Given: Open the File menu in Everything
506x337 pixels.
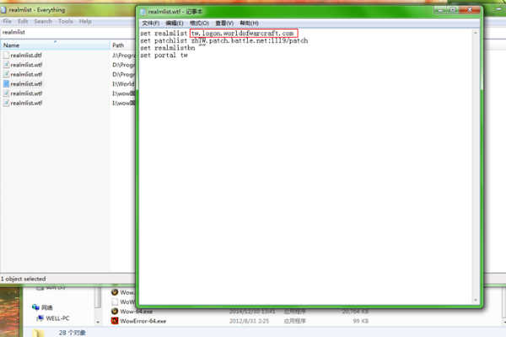Looking at the screenshot, I should 8,21.
